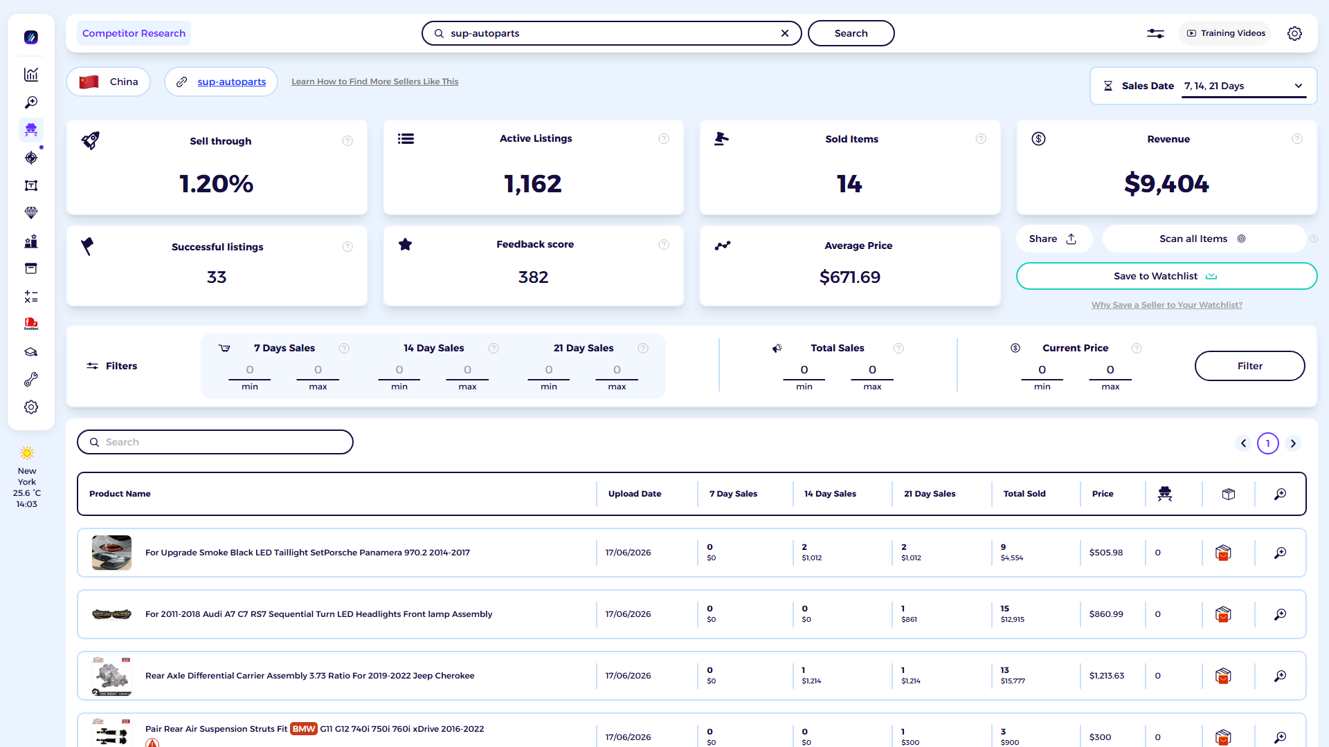Click the Feedback score help icon
The image size is (1329, 747).
point(664,245)
